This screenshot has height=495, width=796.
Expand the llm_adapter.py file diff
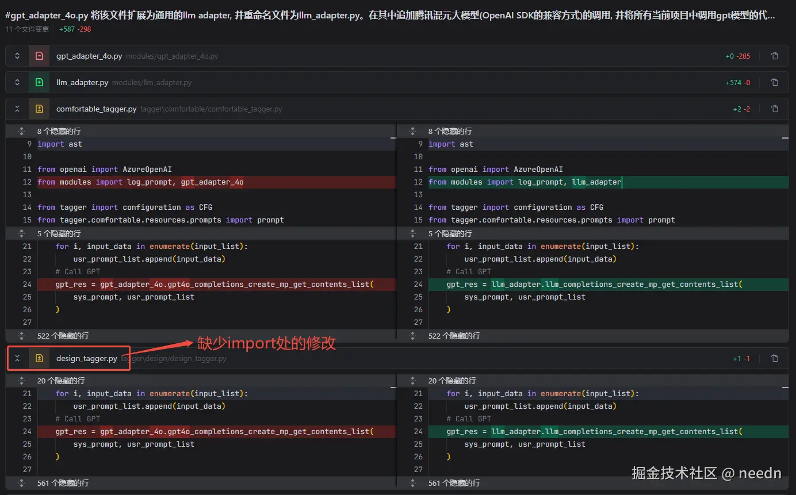coord(17,83)
